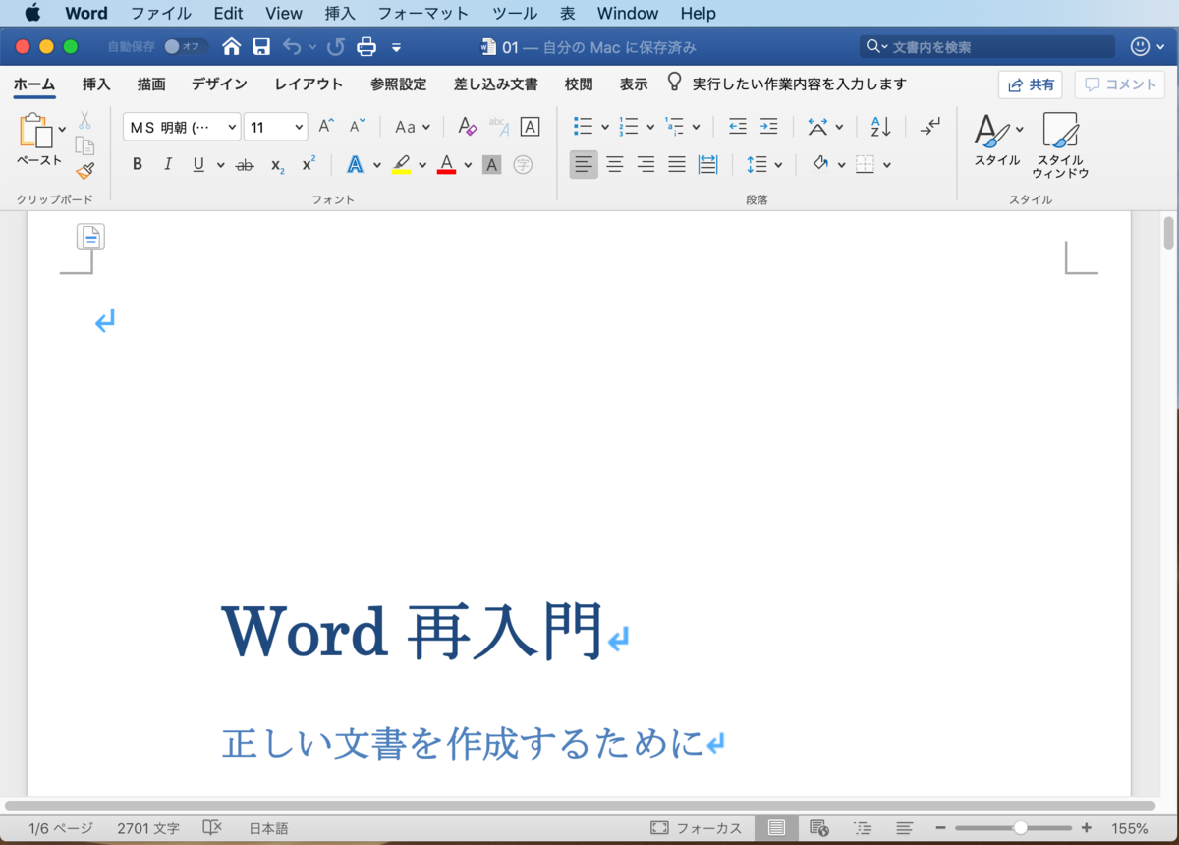The image size is (1179, 845).
Task: Sort text A to Z icon
Action: (880, 126)
